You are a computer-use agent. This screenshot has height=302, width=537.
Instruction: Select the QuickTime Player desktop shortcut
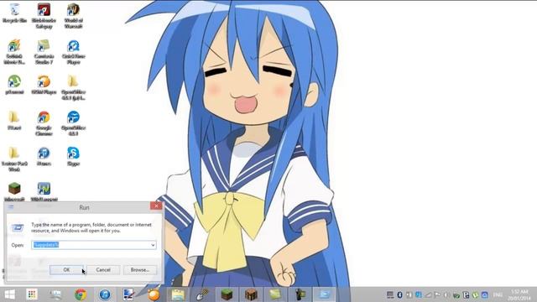click(73, 52)
